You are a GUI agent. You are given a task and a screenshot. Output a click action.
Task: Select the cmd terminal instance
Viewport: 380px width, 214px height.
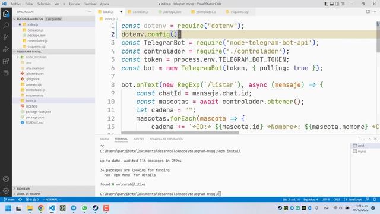pyautogui.click(x=361, y=146)
